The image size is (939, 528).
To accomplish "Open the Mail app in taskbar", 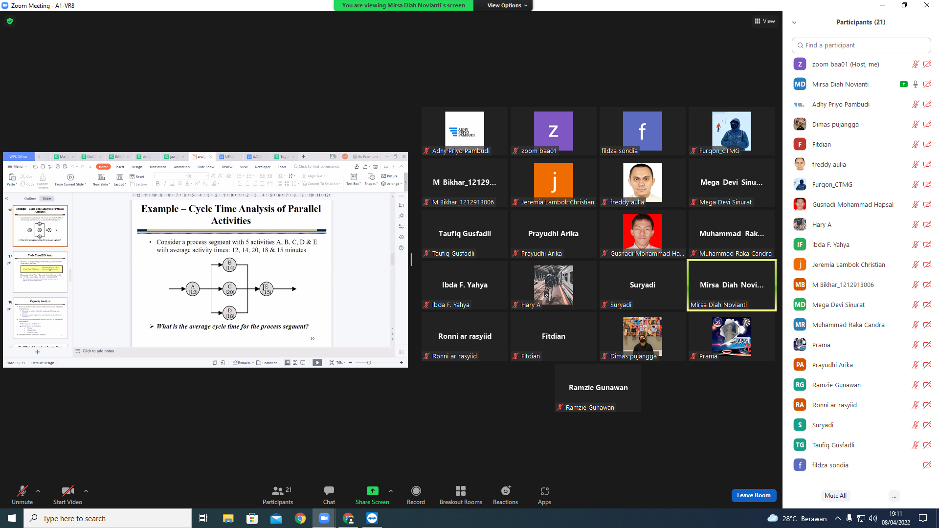I will [276, 518].
